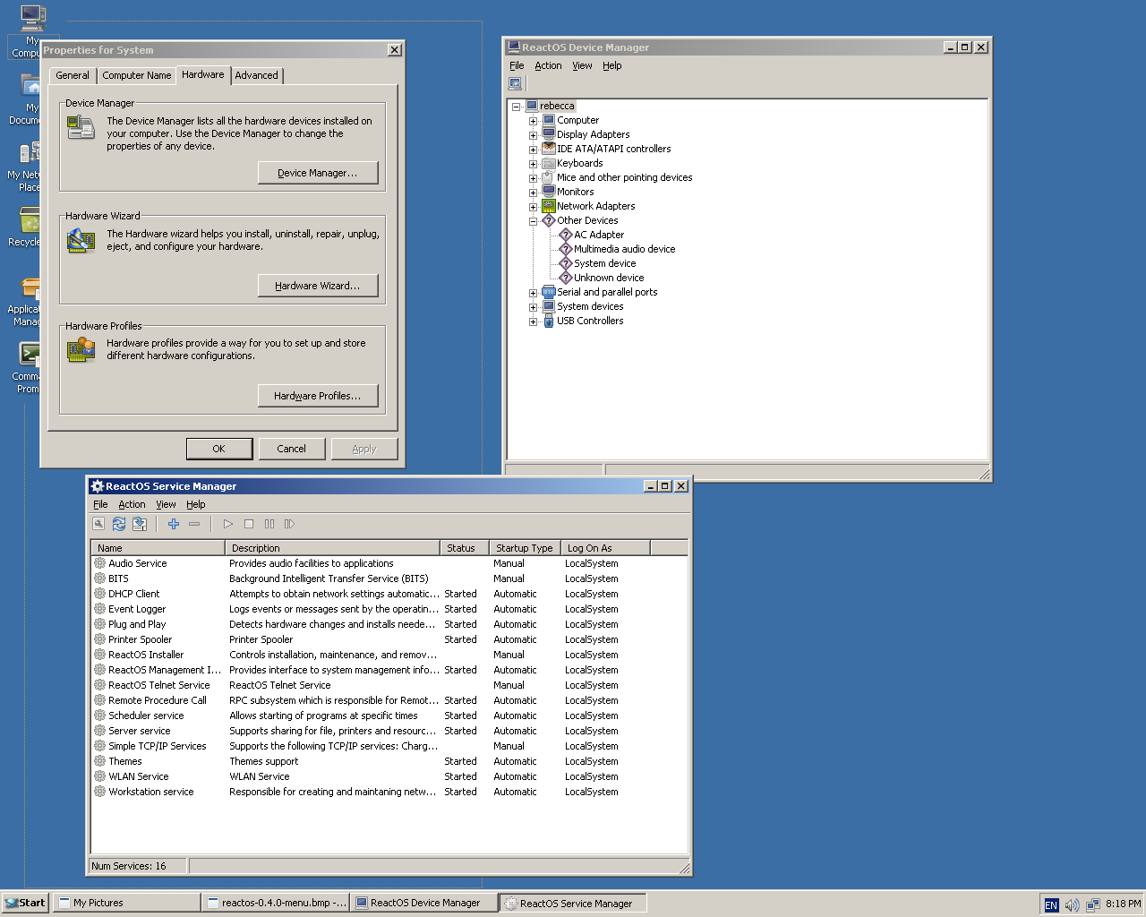Click OK in Properties for System
Screen dimensions: 1146x917
point(219,449)
